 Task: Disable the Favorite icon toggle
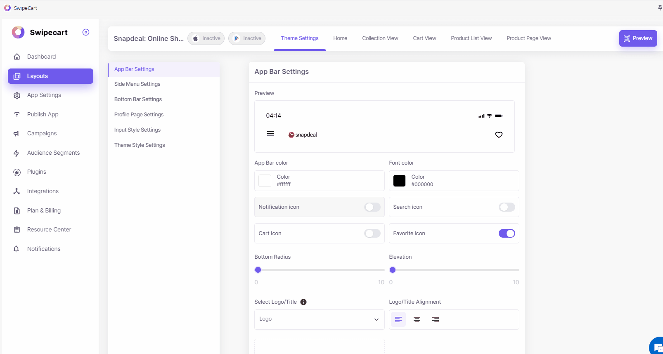coord(507,234)
